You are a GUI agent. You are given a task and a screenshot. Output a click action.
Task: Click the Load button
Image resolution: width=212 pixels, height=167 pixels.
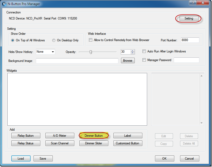click(21, 159)
